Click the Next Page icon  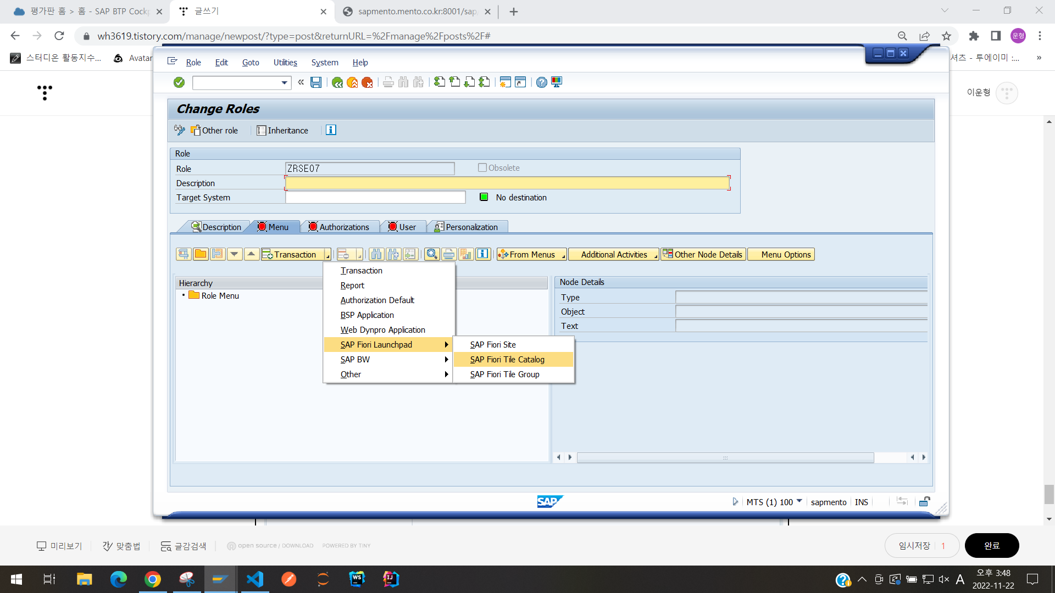(x=469, y=82)
